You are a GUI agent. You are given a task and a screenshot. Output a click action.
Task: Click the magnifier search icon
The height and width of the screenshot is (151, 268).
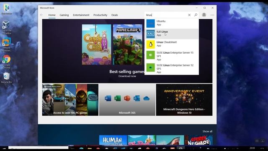coord(196,15)
